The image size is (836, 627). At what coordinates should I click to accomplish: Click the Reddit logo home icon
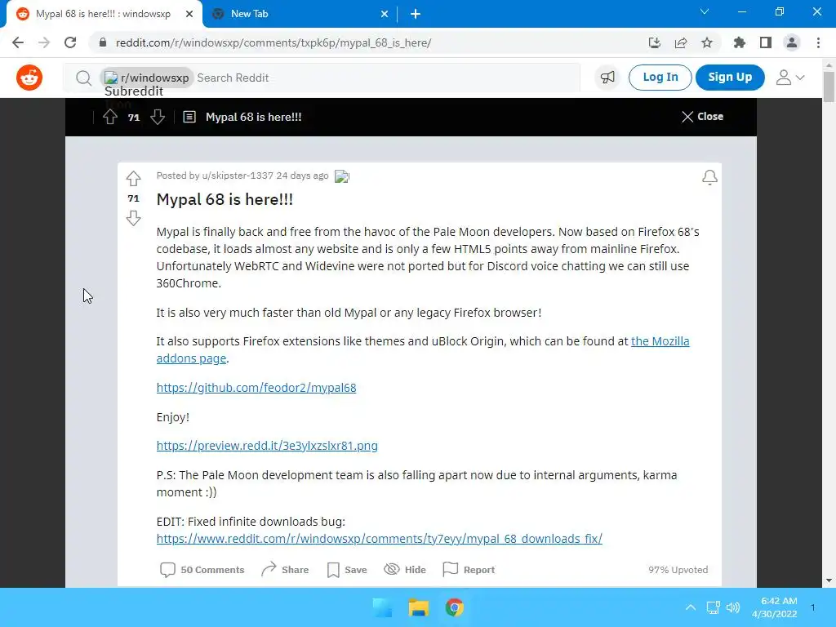tap(29, 78)
